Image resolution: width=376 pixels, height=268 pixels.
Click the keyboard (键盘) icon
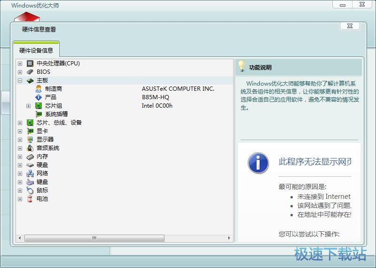tap(30, 182)
